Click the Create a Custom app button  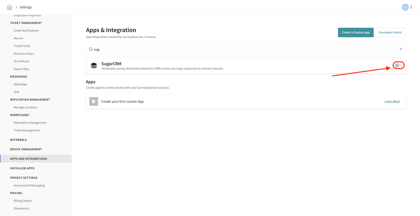pyautogui.click(x=355, y=33)
